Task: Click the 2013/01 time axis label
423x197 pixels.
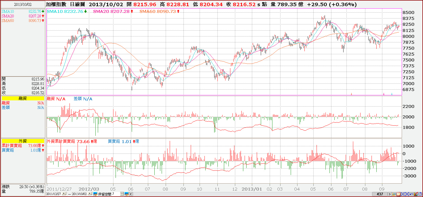Action: pyautogui.click(x=252, y=189)
